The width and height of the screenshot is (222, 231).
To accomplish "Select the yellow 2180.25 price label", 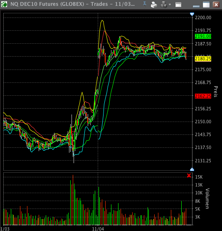I will click(x=203, y=59).
